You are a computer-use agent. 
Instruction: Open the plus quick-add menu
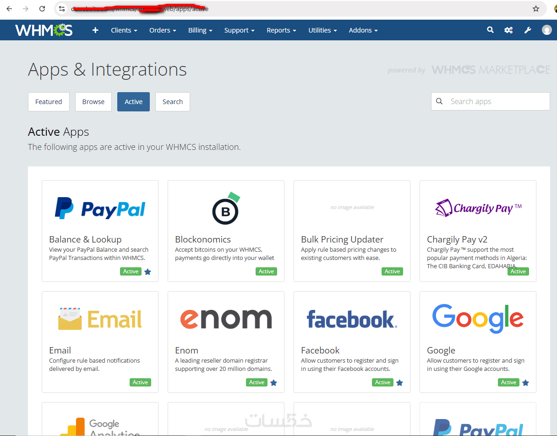95,30
